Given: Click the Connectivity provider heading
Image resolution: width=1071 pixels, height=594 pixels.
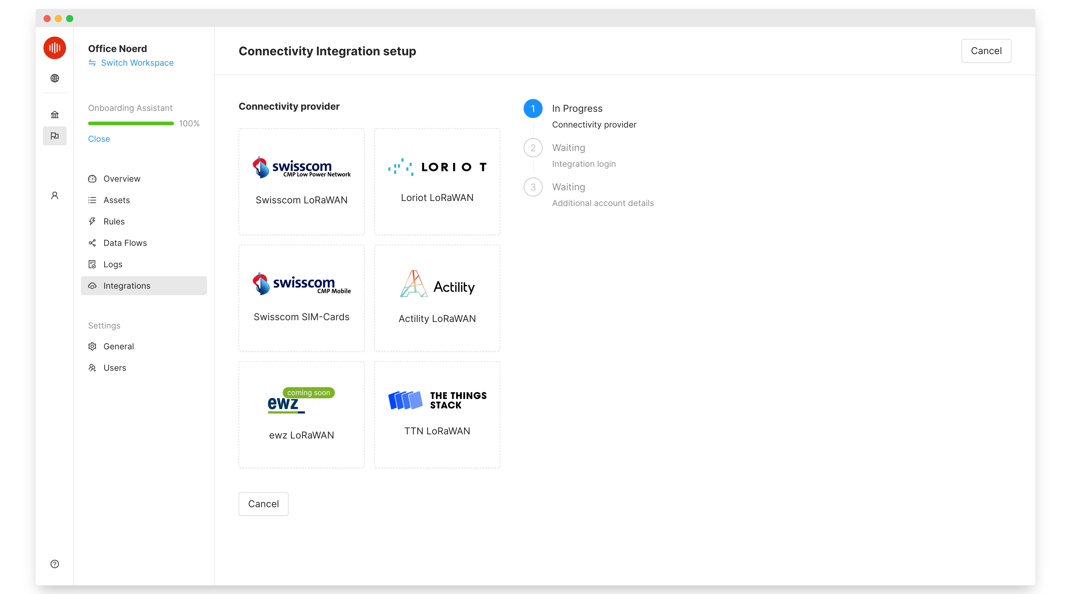Looking at the screenshot, I should (x=289, y=106).
